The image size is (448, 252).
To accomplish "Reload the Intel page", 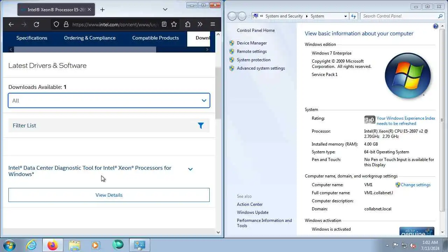I will point(36,24).
